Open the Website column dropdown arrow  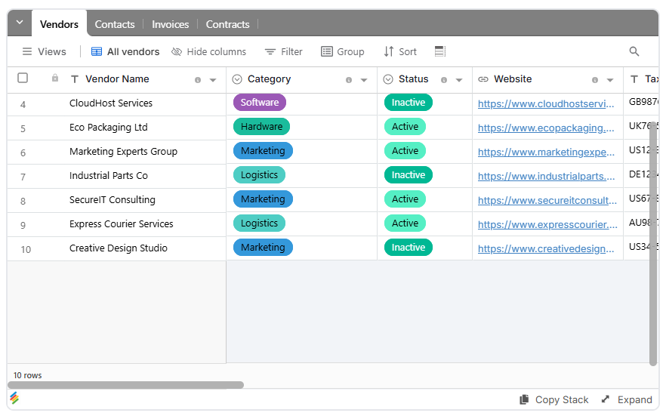click(x=610, y=80)
